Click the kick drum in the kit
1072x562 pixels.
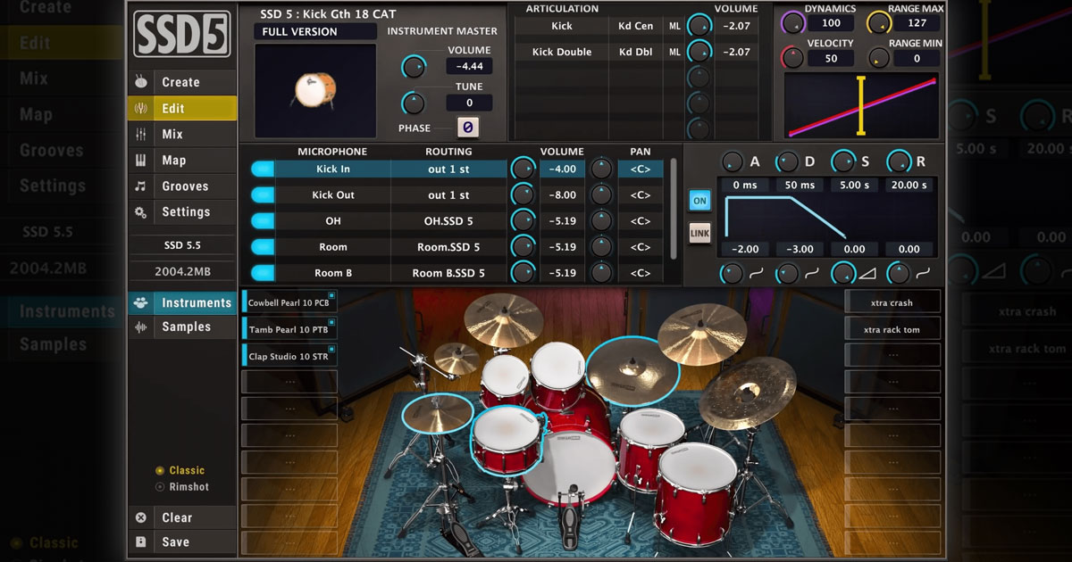(569, 467)
